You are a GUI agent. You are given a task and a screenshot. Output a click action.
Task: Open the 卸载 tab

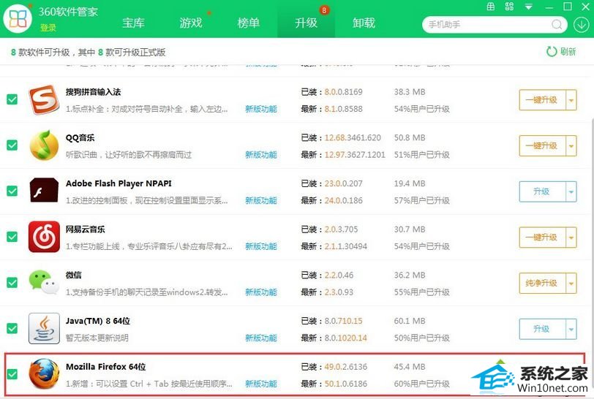364,23
